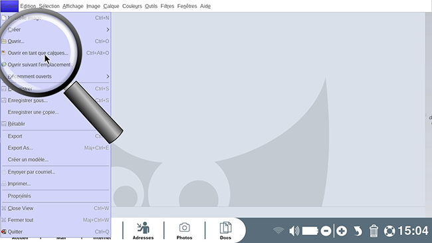Click the battery indicator icon
The image size is (432, 243).
[310, 231]
